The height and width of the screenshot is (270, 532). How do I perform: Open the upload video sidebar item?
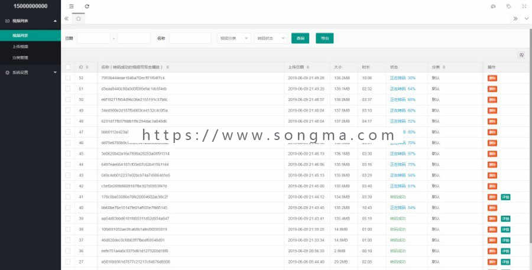[x=30, y=47]
